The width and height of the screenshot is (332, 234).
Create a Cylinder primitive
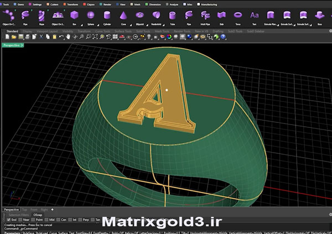(x=107, y=17)
